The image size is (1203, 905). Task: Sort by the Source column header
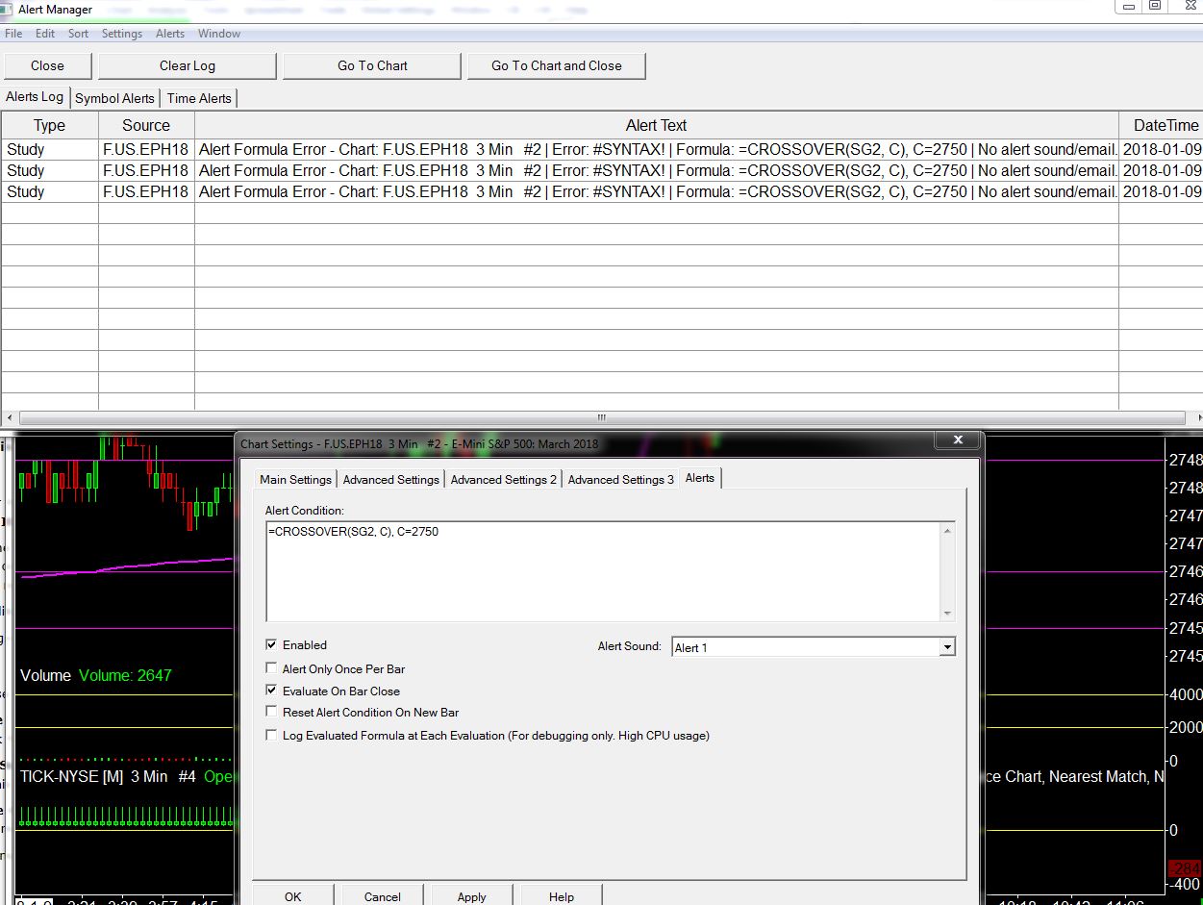click(146, 125)
